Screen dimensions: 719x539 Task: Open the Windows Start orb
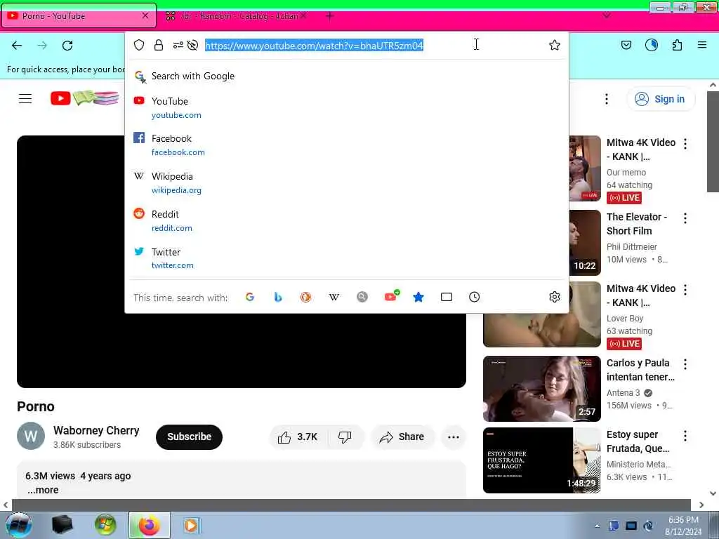tap(19, 525)
